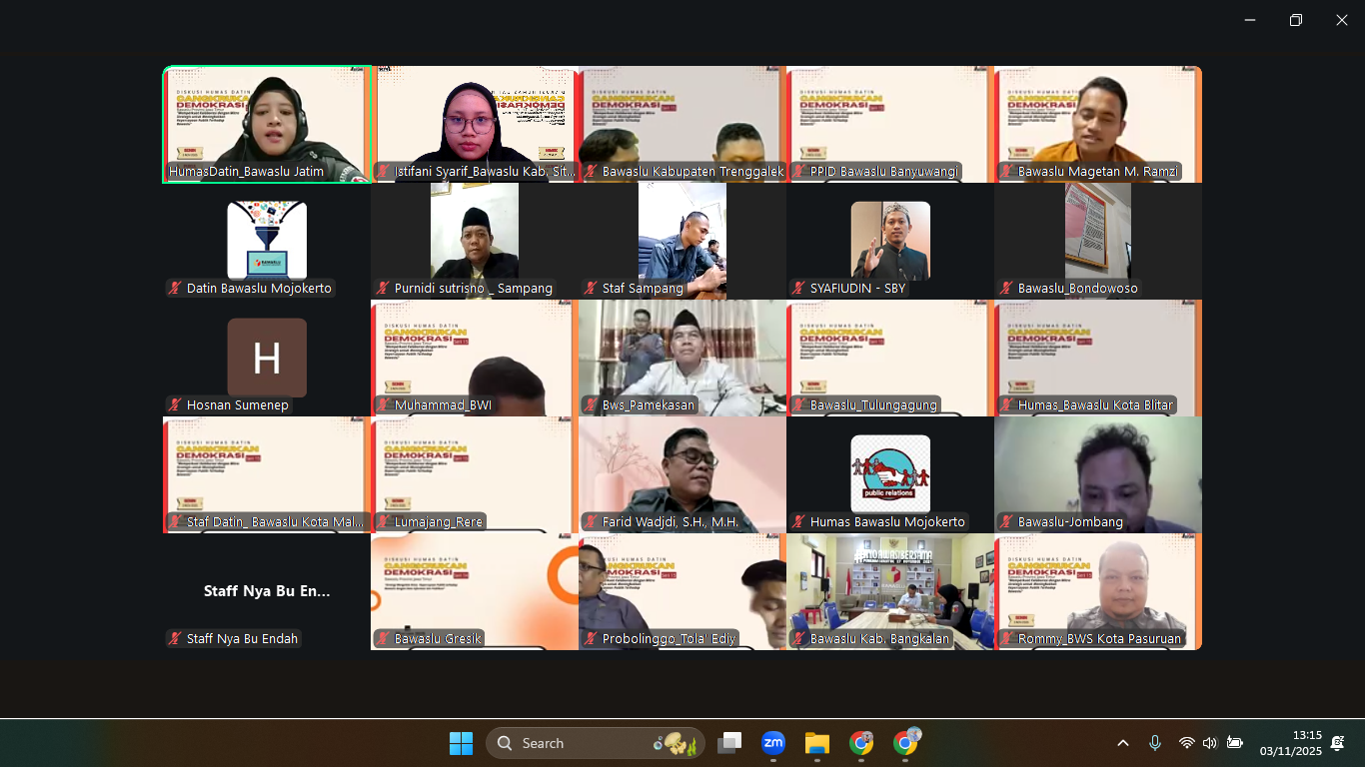Click muted mic icon on Bawaslu_Bondowoso tile

(x=1006, y=289)
